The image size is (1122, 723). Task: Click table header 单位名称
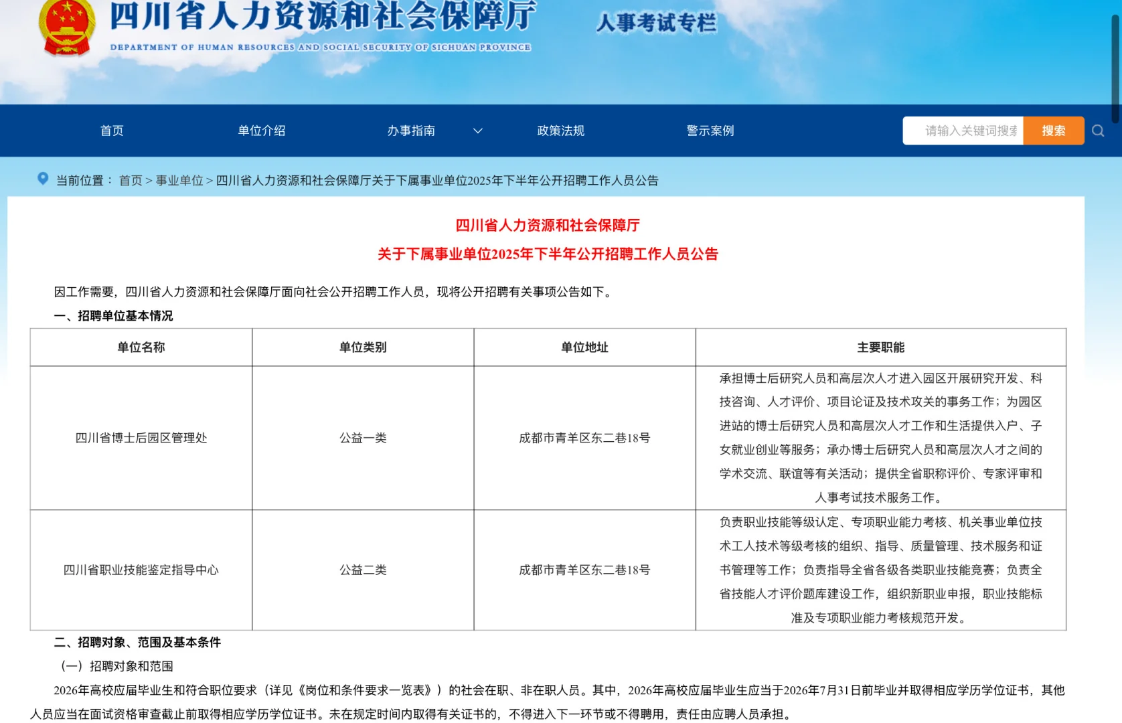coord(141,347)
